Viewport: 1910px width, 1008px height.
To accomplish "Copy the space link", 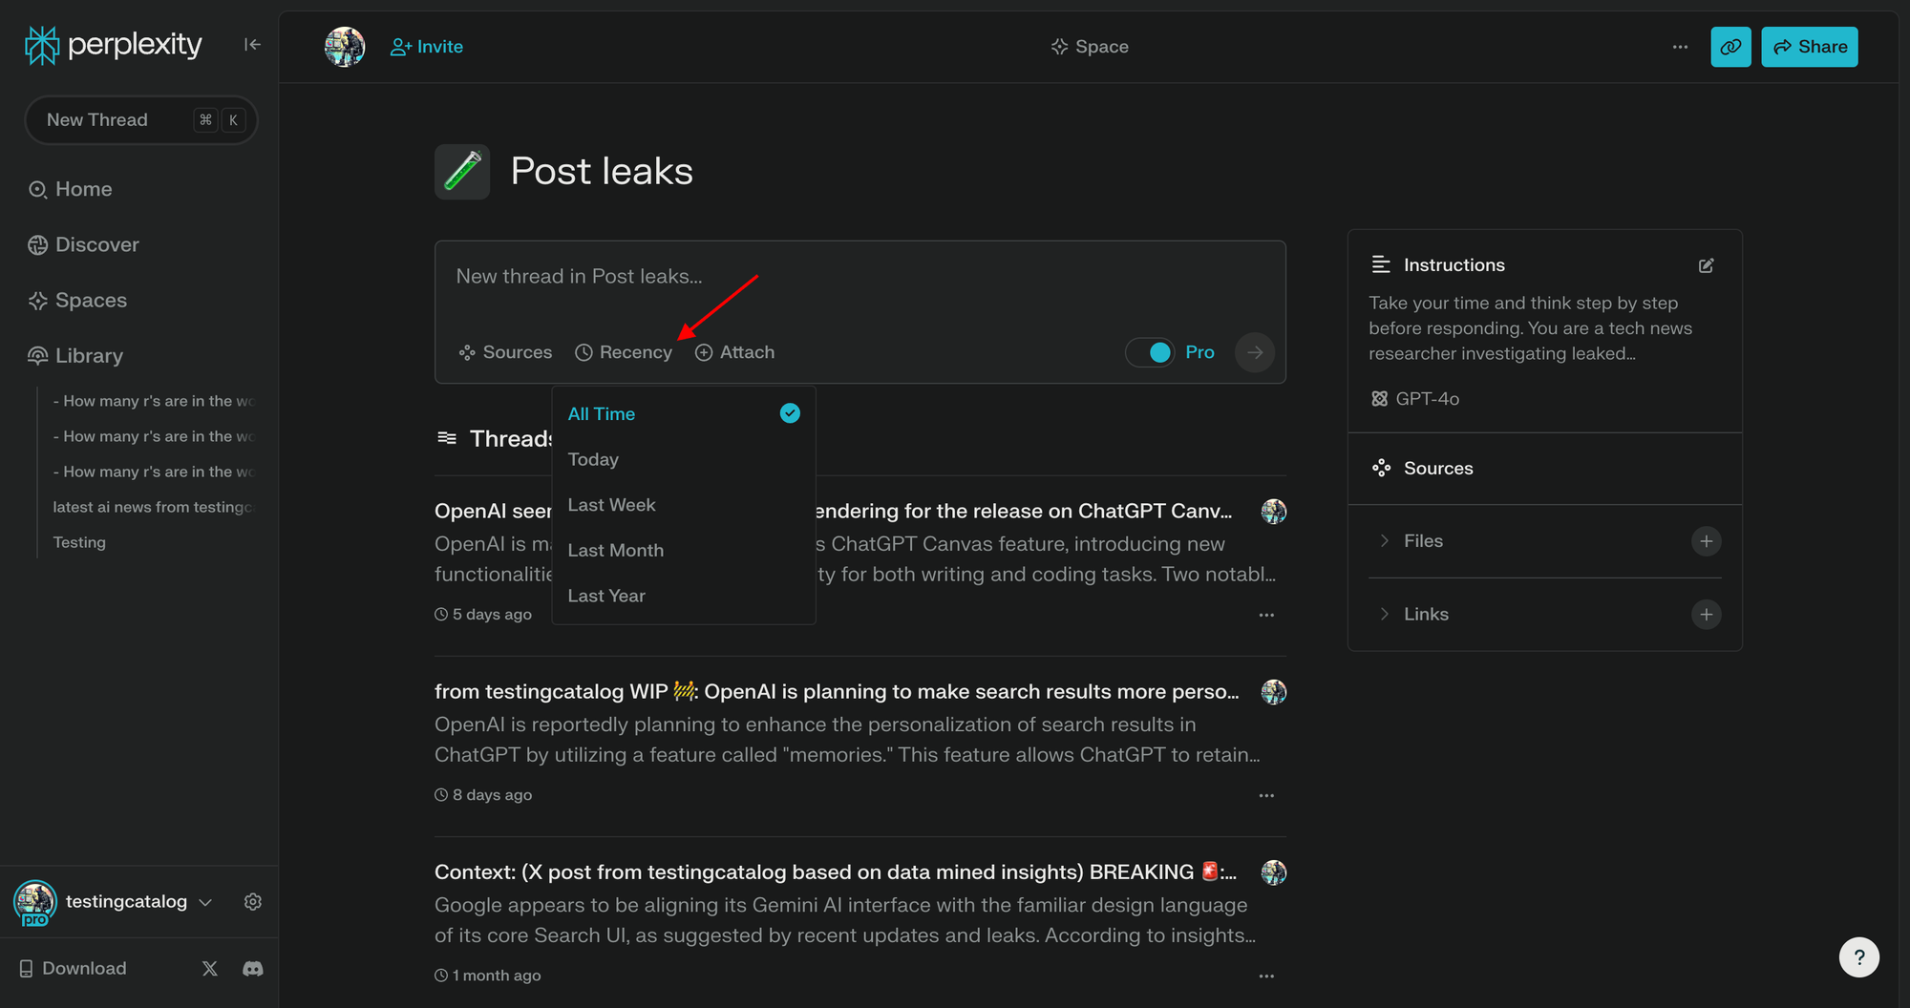I will point(1730,47).
